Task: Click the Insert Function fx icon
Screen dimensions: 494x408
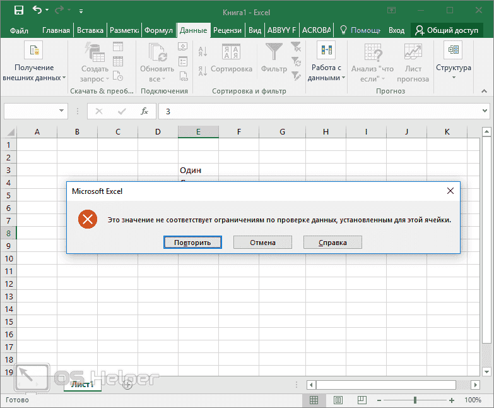Action: [144, 111]
